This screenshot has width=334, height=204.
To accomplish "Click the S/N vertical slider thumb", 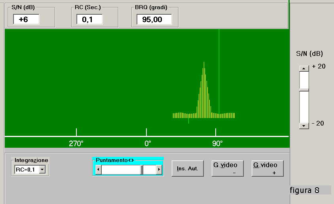I will click(304, 90).
